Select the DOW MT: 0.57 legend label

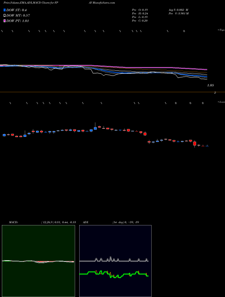click(18, 16)
